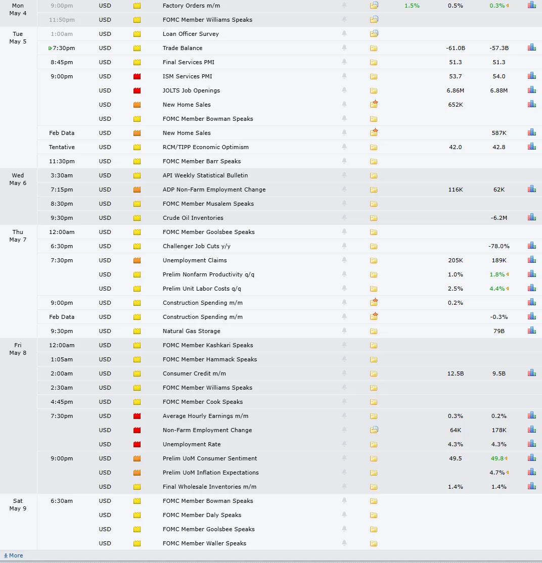Select the Wed May 6 date cell
542x563 pixels.
tap(18, 179)
